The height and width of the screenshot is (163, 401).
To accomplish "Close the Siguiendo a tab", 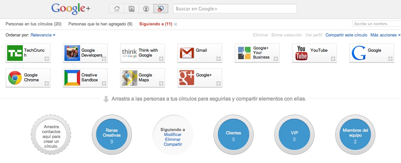I will tap(176, 24).
